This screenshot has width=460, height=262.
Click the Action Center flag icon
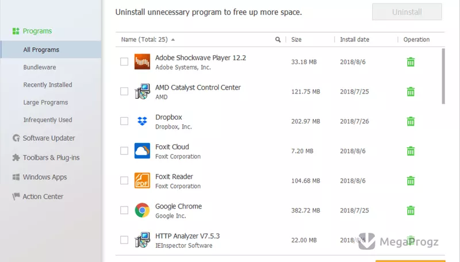(x=16, y=196)
